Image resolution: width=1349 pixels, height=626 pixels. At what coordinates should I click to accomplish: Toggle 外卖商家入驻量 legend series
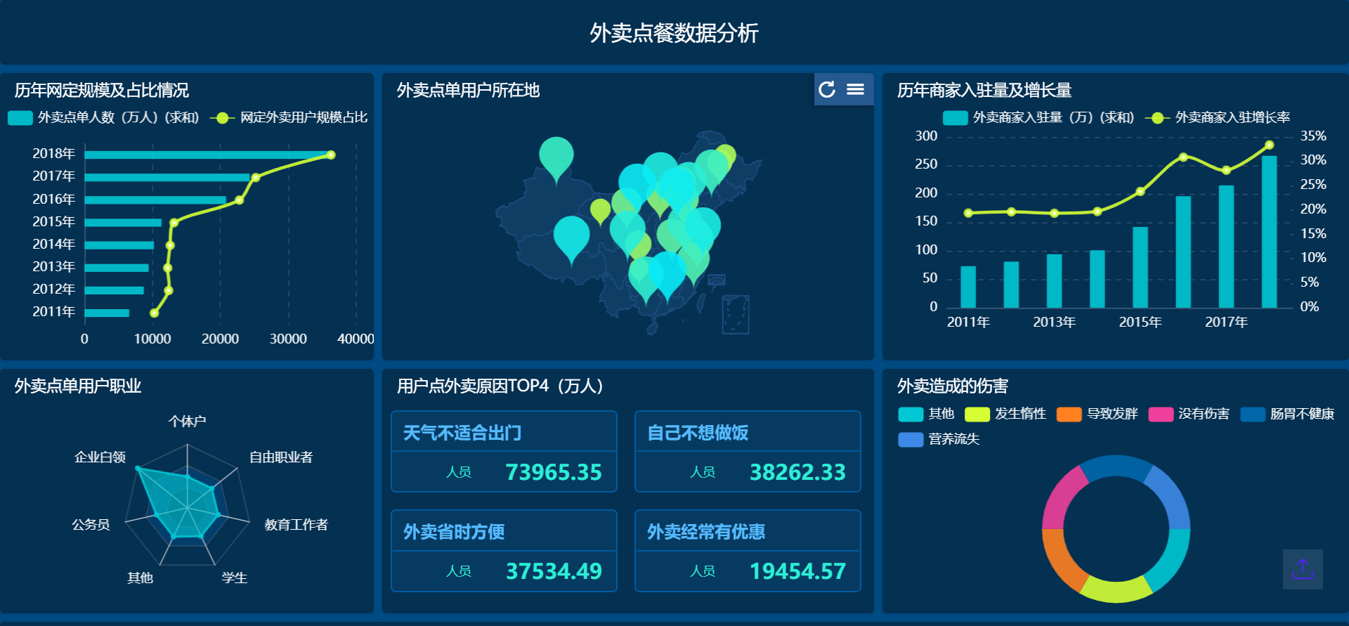point(1038,117)
